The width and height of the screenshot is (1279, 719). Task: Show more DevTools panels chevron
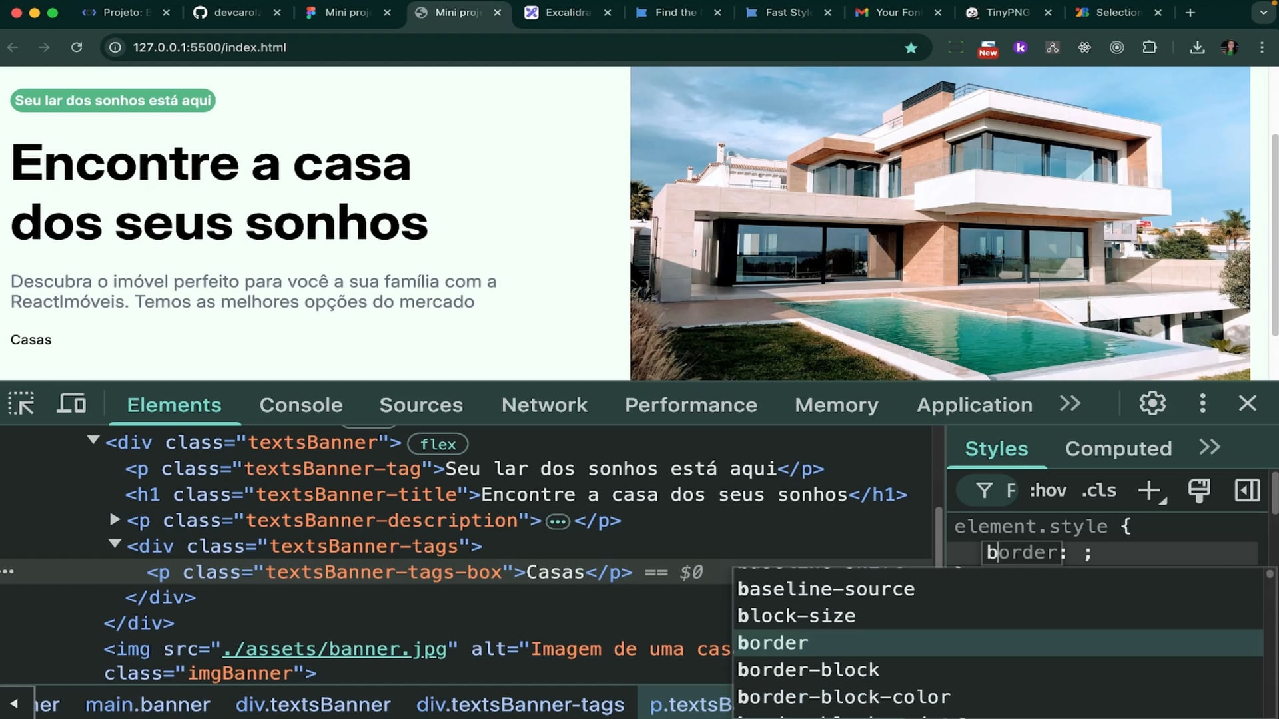1070,403
